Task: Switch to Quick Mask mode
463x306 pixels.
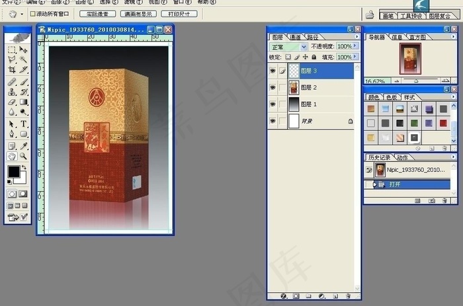Action: [22, 194]
